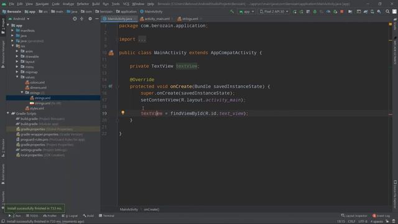This screenshot has height=224, width=398.
Task: Open the TODO tool window button
Action: (x=32, y=216)
